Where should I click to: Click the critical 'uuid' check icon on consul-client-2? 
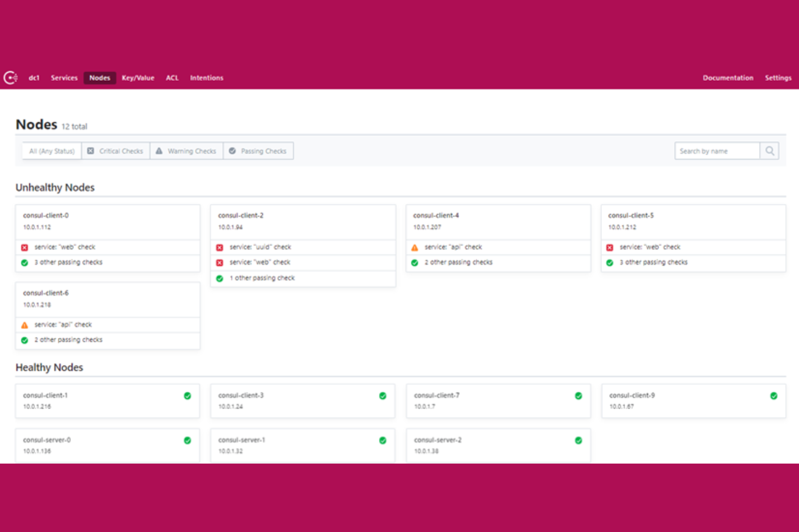[219, 247]
